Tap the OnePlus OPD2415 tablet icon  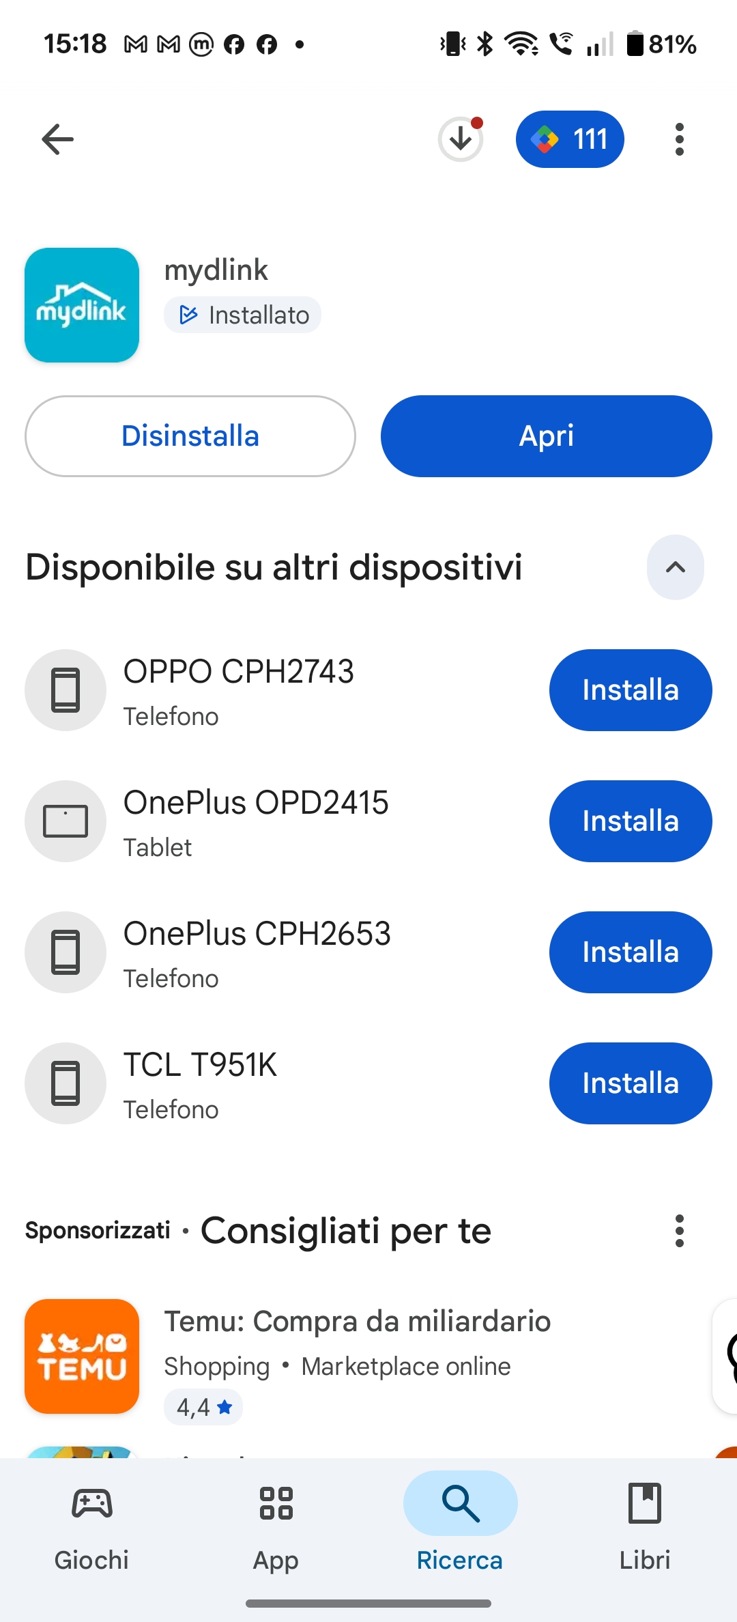click(66, 821)
